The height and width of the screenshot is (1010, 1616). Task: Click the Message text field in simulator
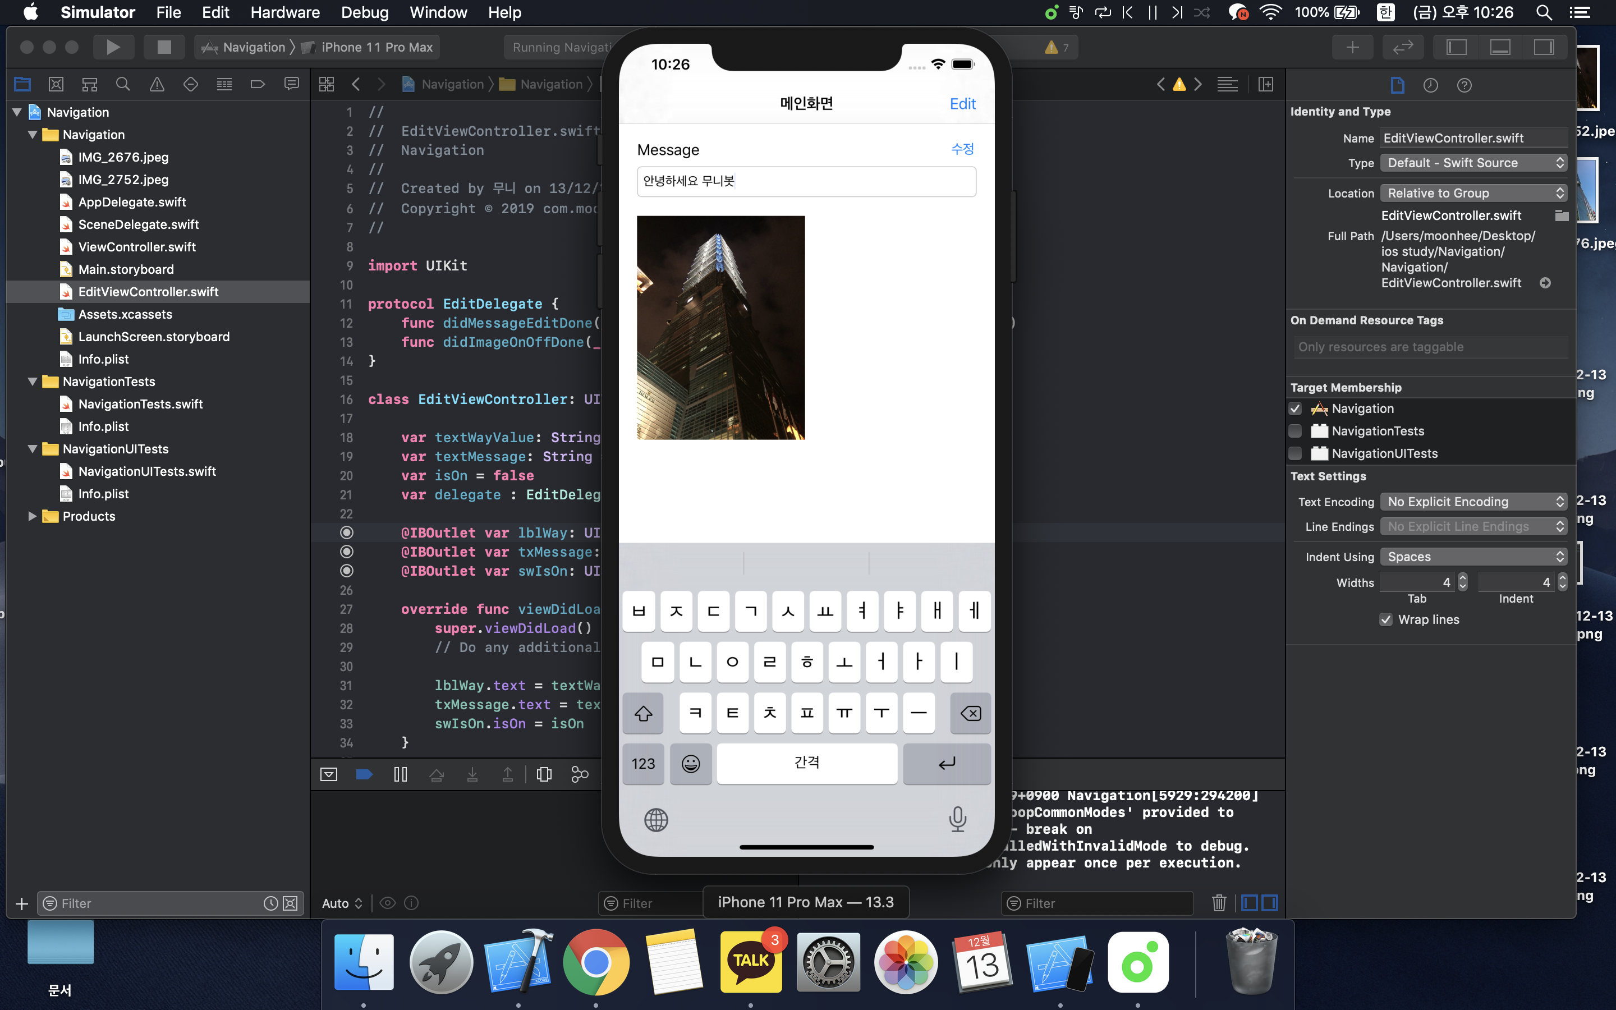(806, 182)
